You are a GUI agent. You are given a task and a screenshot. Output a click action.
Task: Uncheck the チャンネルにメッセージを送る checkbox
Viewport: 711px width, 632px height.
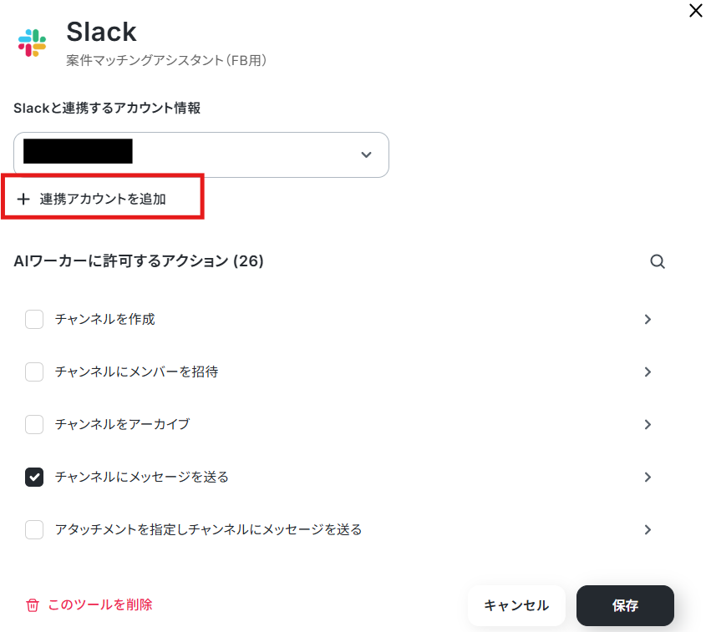(34, 477)
